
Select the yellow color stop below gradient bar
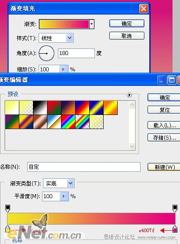click(7, 229)
